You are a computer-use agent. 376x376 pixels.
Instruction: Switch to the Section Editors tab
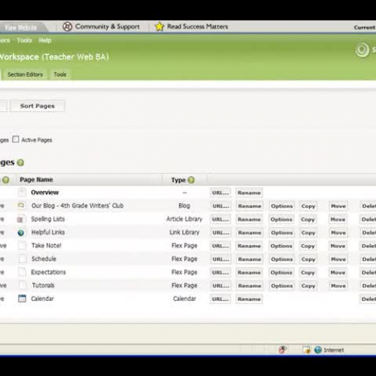(x=25, y=74)
